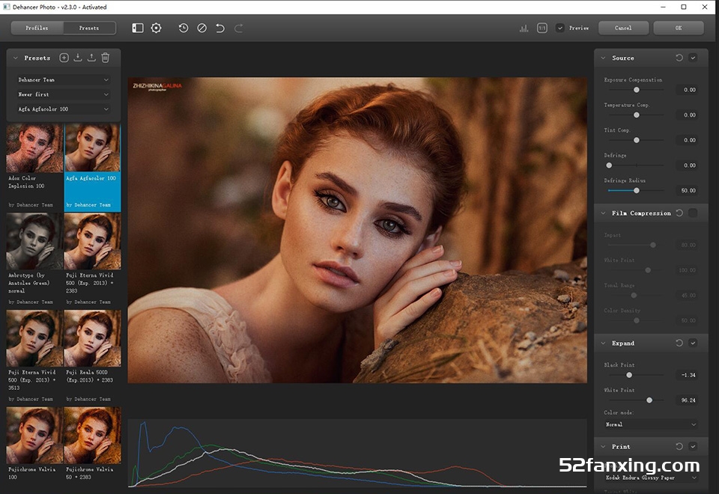Viewport: 719px width, 494px height.
Task: Click the OK button
Action: [x=679, y=28]
